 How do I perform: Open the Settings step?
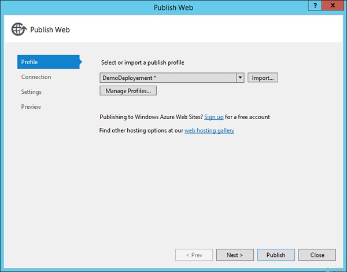point(31,92)
